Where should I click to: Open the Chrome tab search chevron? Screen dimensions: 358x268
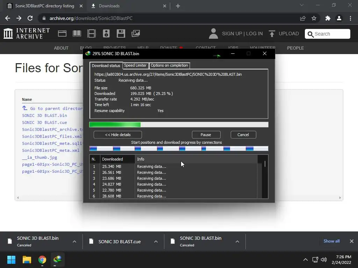coord(302,5)
